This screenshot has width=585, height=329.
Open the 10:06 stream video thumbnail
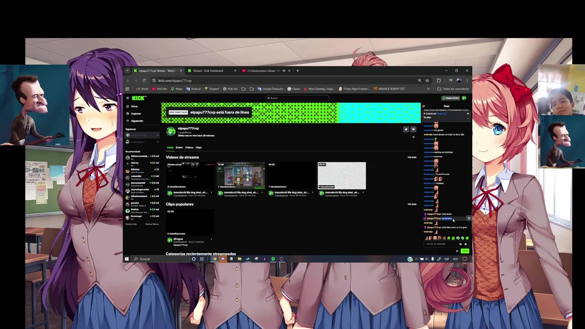(x=240, y=175)
